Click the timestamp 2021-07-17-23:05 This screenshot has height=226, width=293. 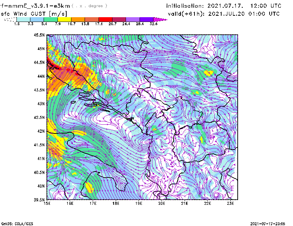pos(268,224)
